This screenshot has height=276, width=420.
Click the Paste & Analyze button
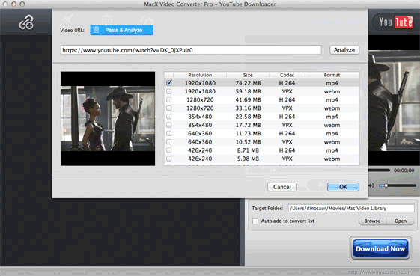pos(121,30)
